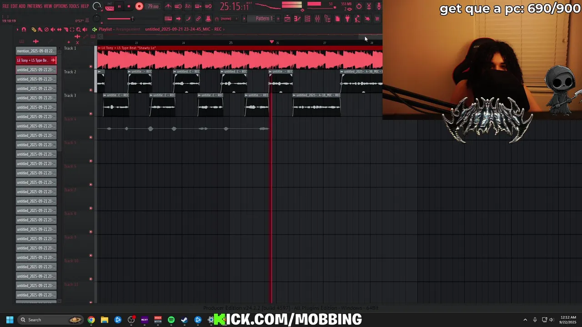
Task: Click the Windows Start button
Action: pyautogui.click(x=10, y=320)
